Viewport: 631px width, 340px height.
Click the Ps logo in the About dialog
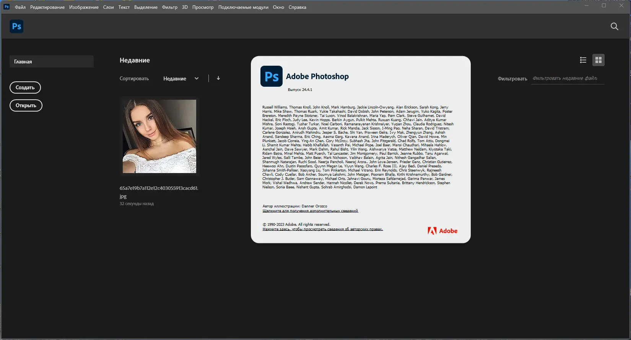click(x=272, y=76)
